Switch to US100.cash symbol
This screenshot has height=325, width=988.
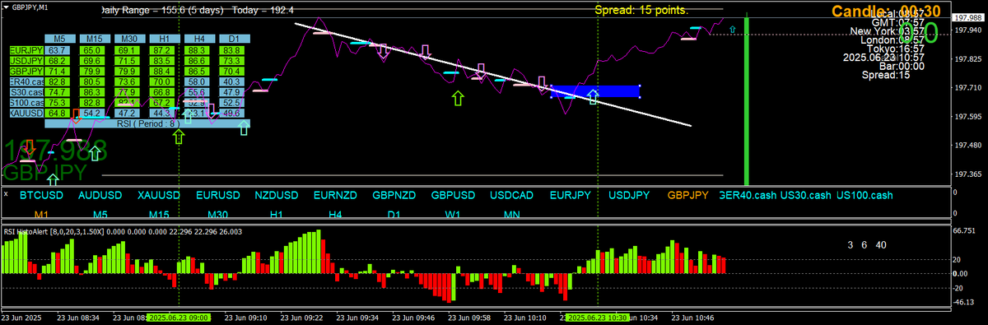pyautogui.click(x=864, y=196)
